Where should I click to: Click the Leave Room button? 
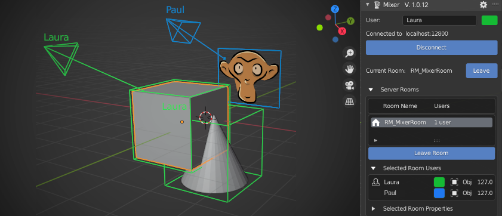pyautogui.click(x=431, y=153)
